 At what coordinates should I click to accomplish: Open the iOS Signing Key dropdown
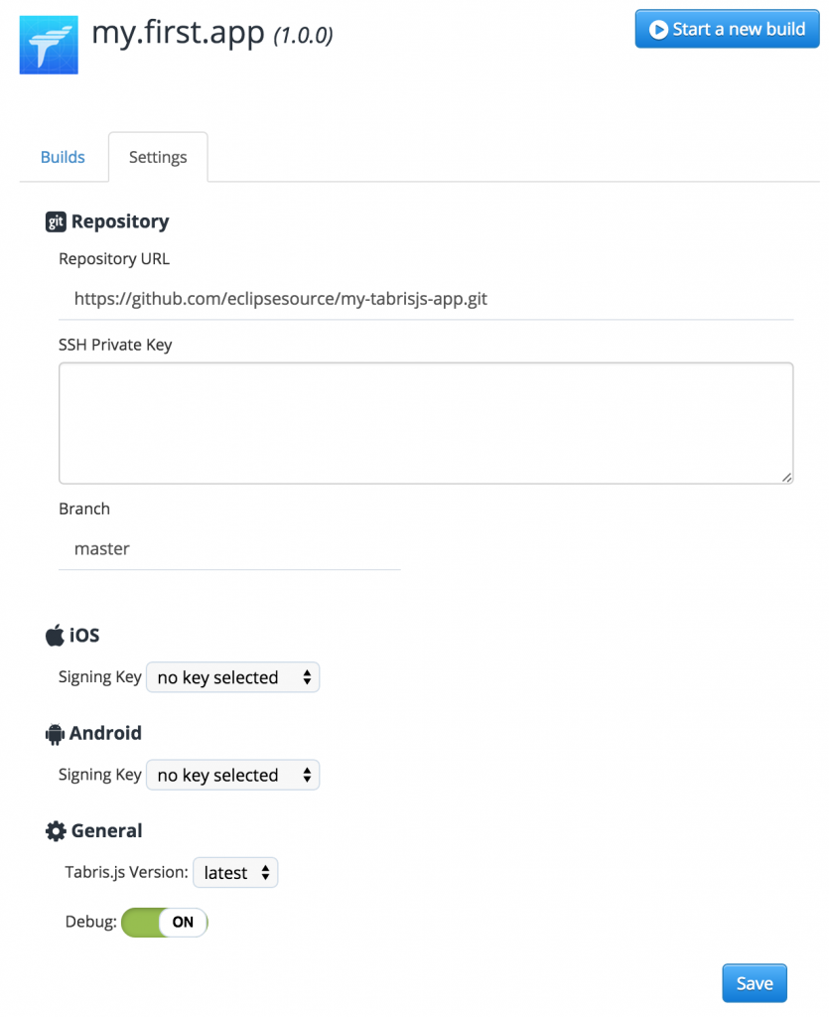click(233, 677)
